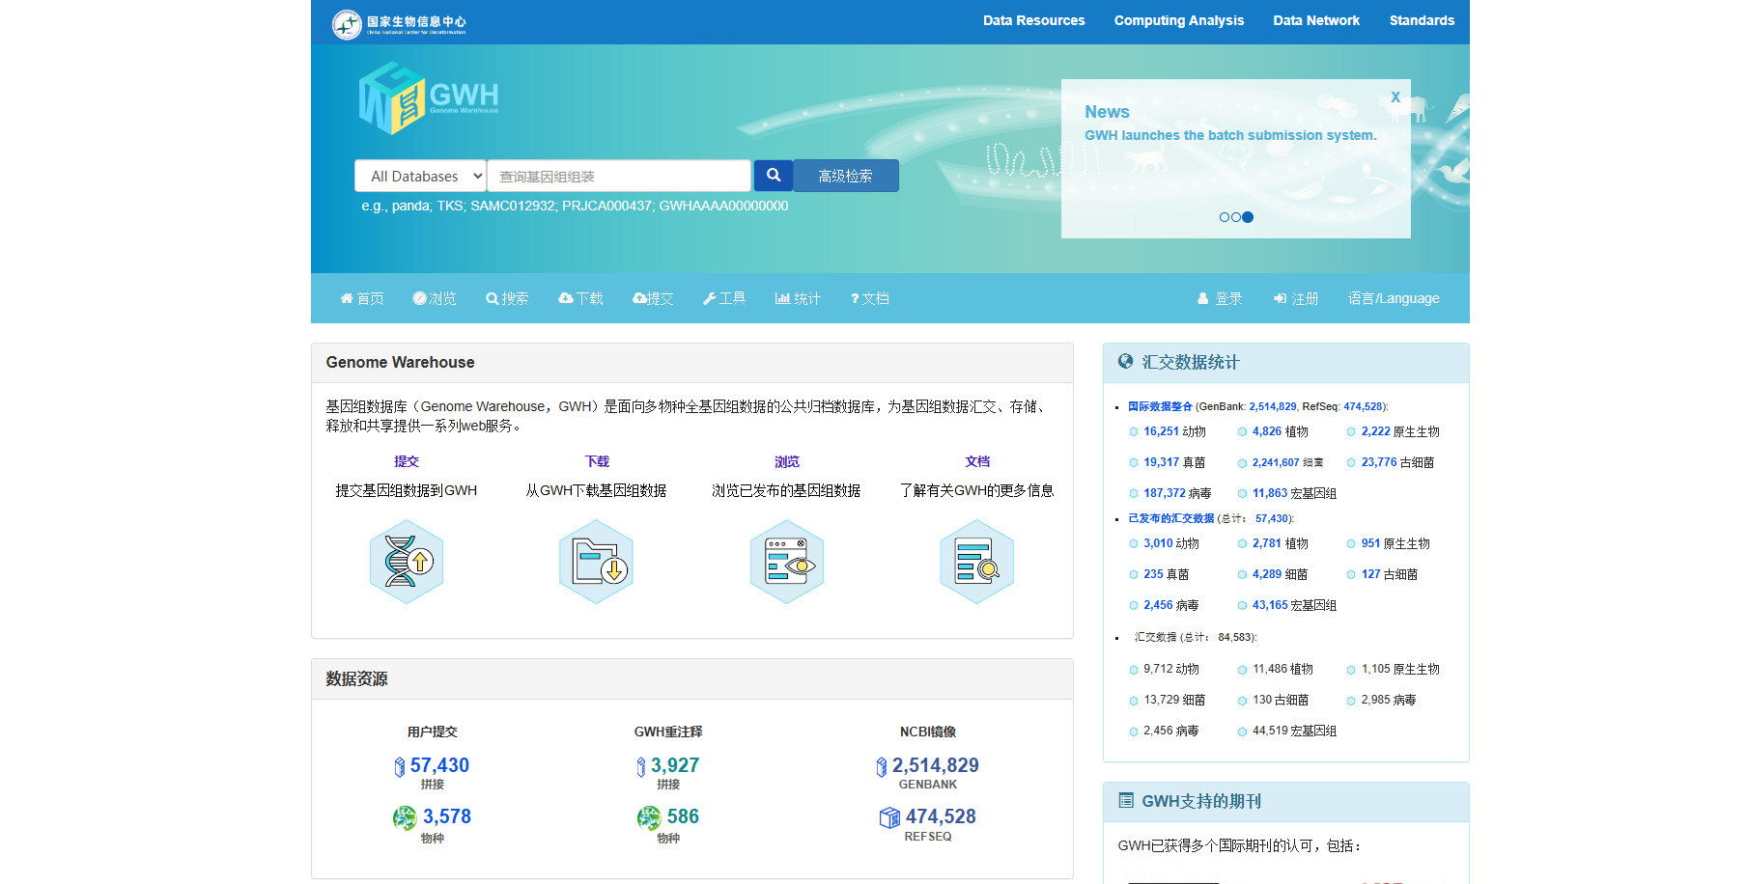Open the All Databases dropdown
Image resolution: width=1747 pixels, height=884 pixels.
click(x=421, y=176)
